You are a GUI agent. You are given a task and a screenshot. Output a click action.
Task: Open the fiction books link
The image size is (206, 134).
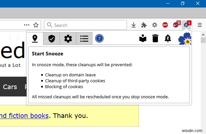pos(24,116)
